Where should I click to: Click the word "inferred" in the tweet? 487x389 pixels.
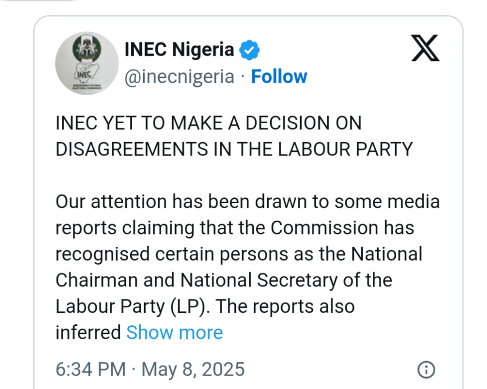click(x=88, y=332)
